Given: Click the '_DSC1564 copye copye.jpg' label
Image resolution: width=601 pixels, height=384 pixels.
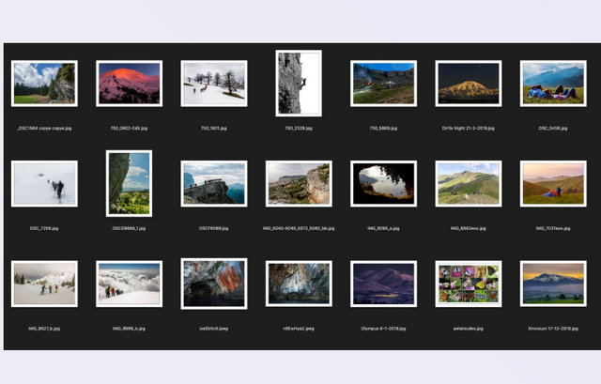Looking at the screenshot, I should pyautogui.click(x=44, y=129).
